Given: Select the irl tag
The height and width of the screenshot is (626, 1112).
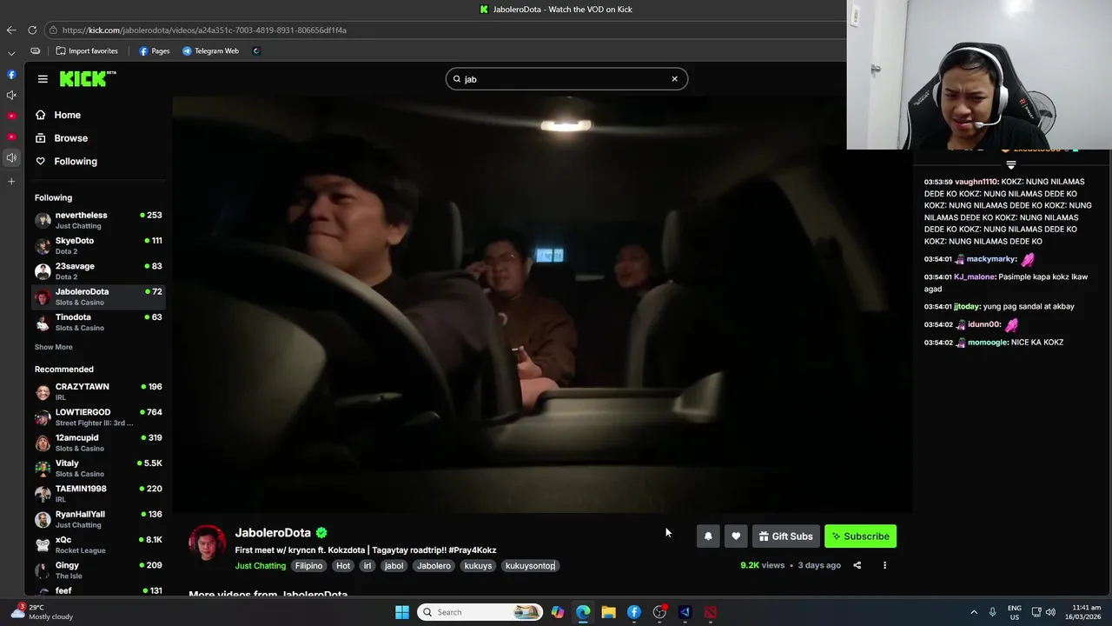Looking at the screenshot, I should [367, 566].
